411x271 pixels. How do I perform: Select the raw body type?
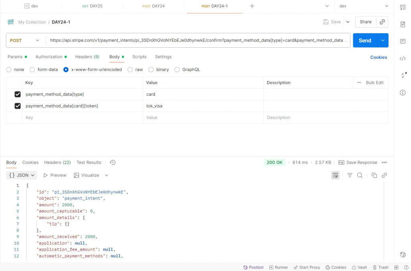point(130,70)
